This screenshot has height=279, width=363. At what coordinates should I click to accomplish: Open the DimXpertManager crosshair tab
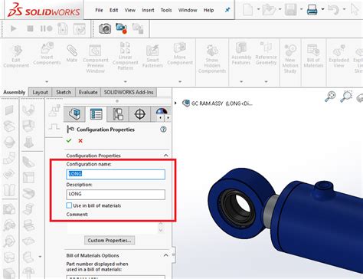point(140,114)
